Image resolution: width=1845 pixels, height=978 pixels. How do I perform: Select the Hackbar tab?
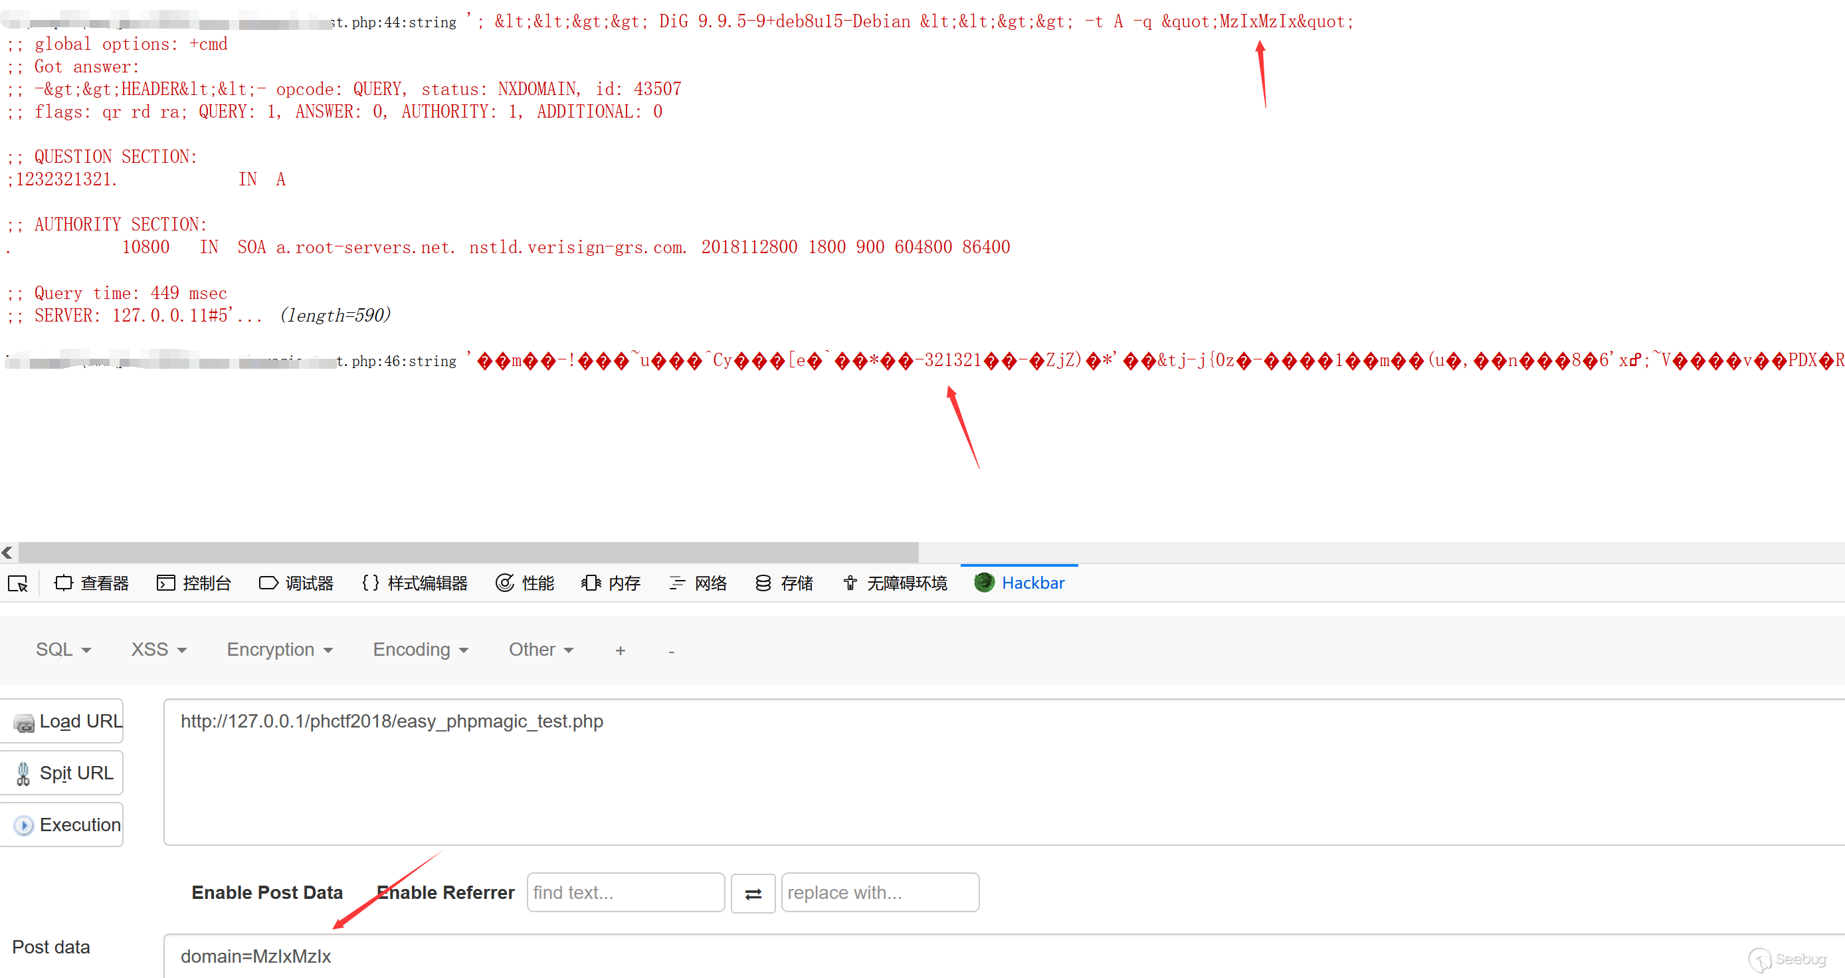(x=1019, y=583)
